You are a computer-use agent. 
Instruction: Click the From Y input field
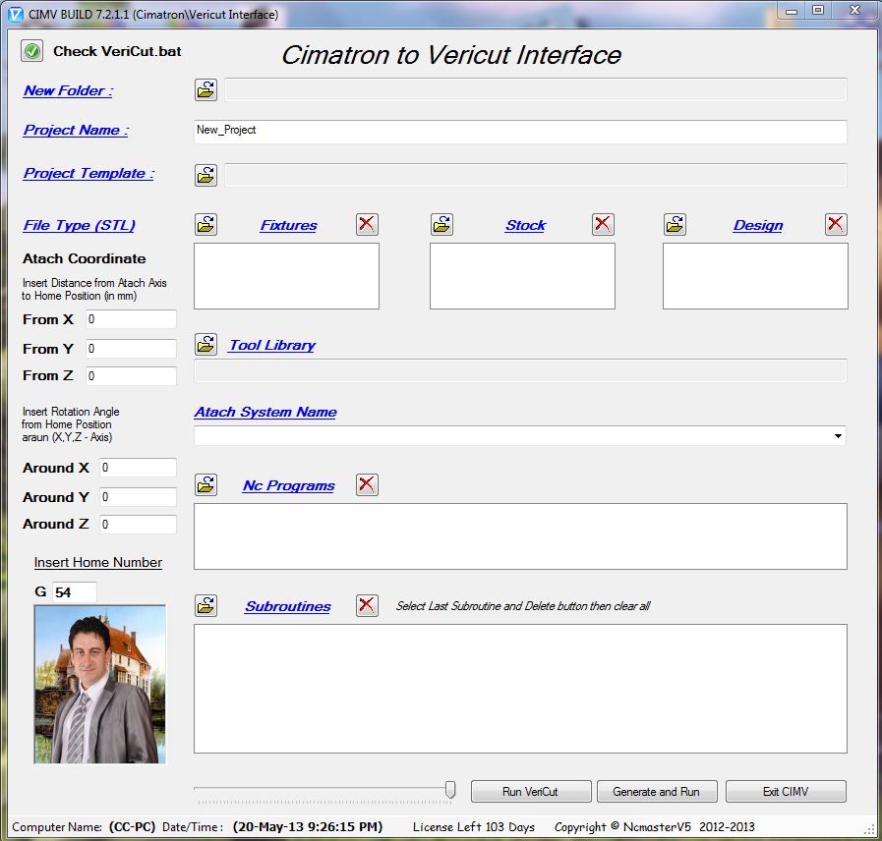coord(131,349)
